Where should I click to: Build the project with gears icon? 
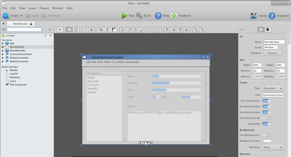coord(143,16)
